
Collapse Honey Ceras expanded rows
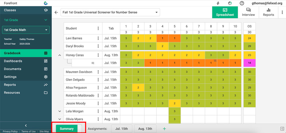pyautogui.click(x=59, y=55)
